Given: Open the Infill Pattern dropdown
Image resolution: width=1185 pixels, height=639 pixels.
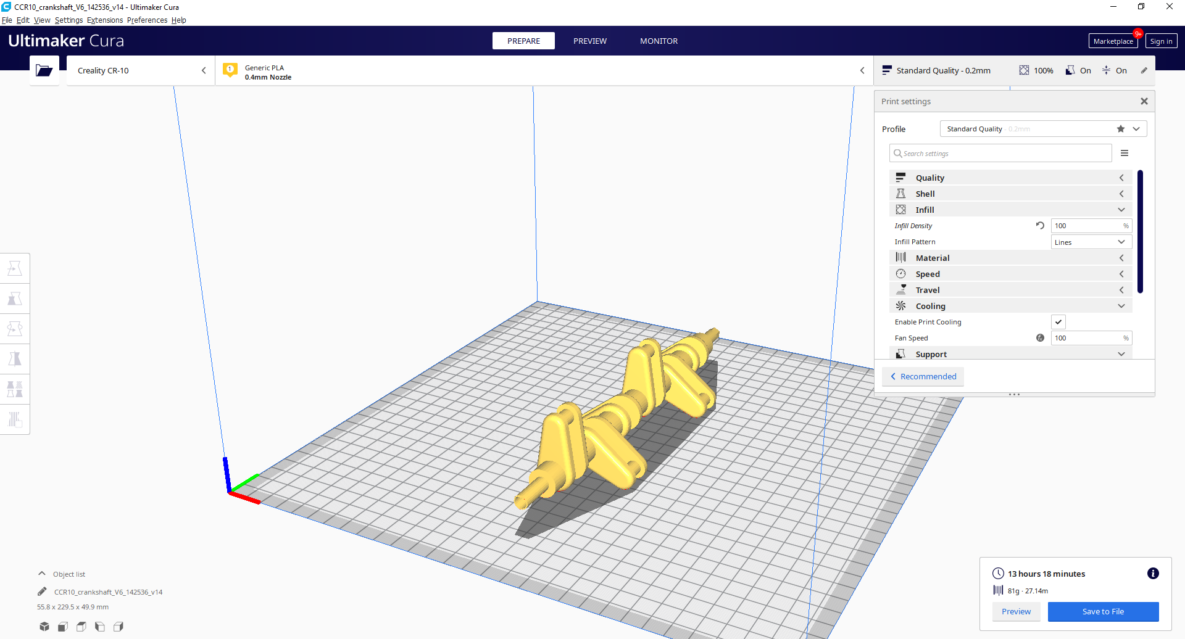Looking at the screenshot, I should (1091, 241).
